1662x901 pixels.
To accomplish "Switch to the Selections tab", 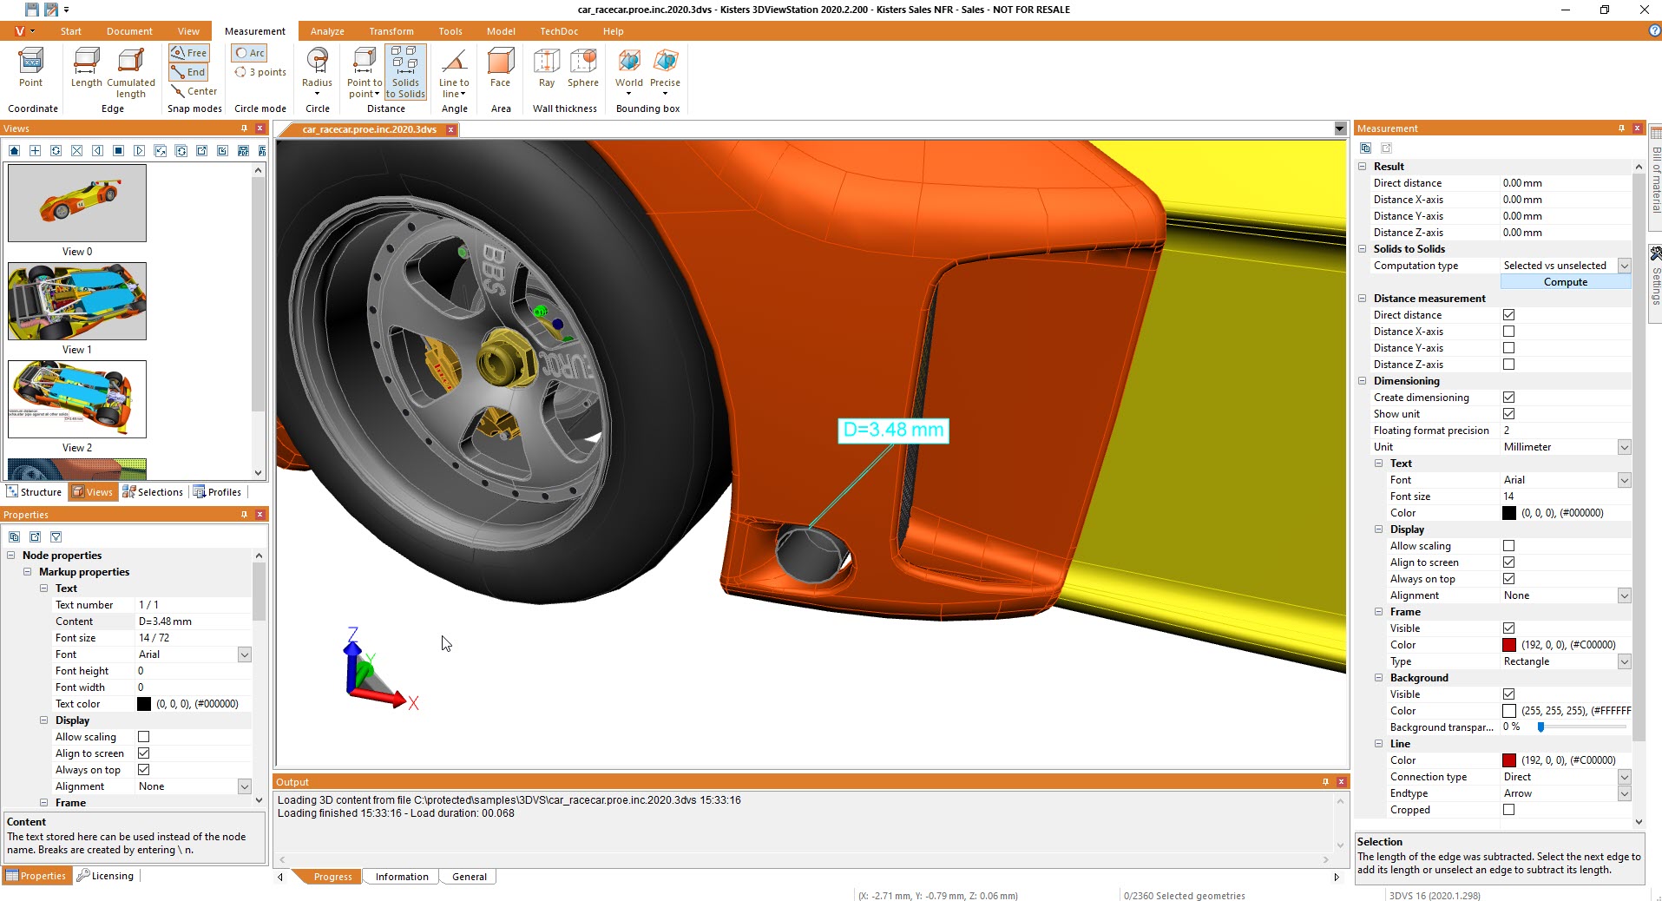I will 153,492.
